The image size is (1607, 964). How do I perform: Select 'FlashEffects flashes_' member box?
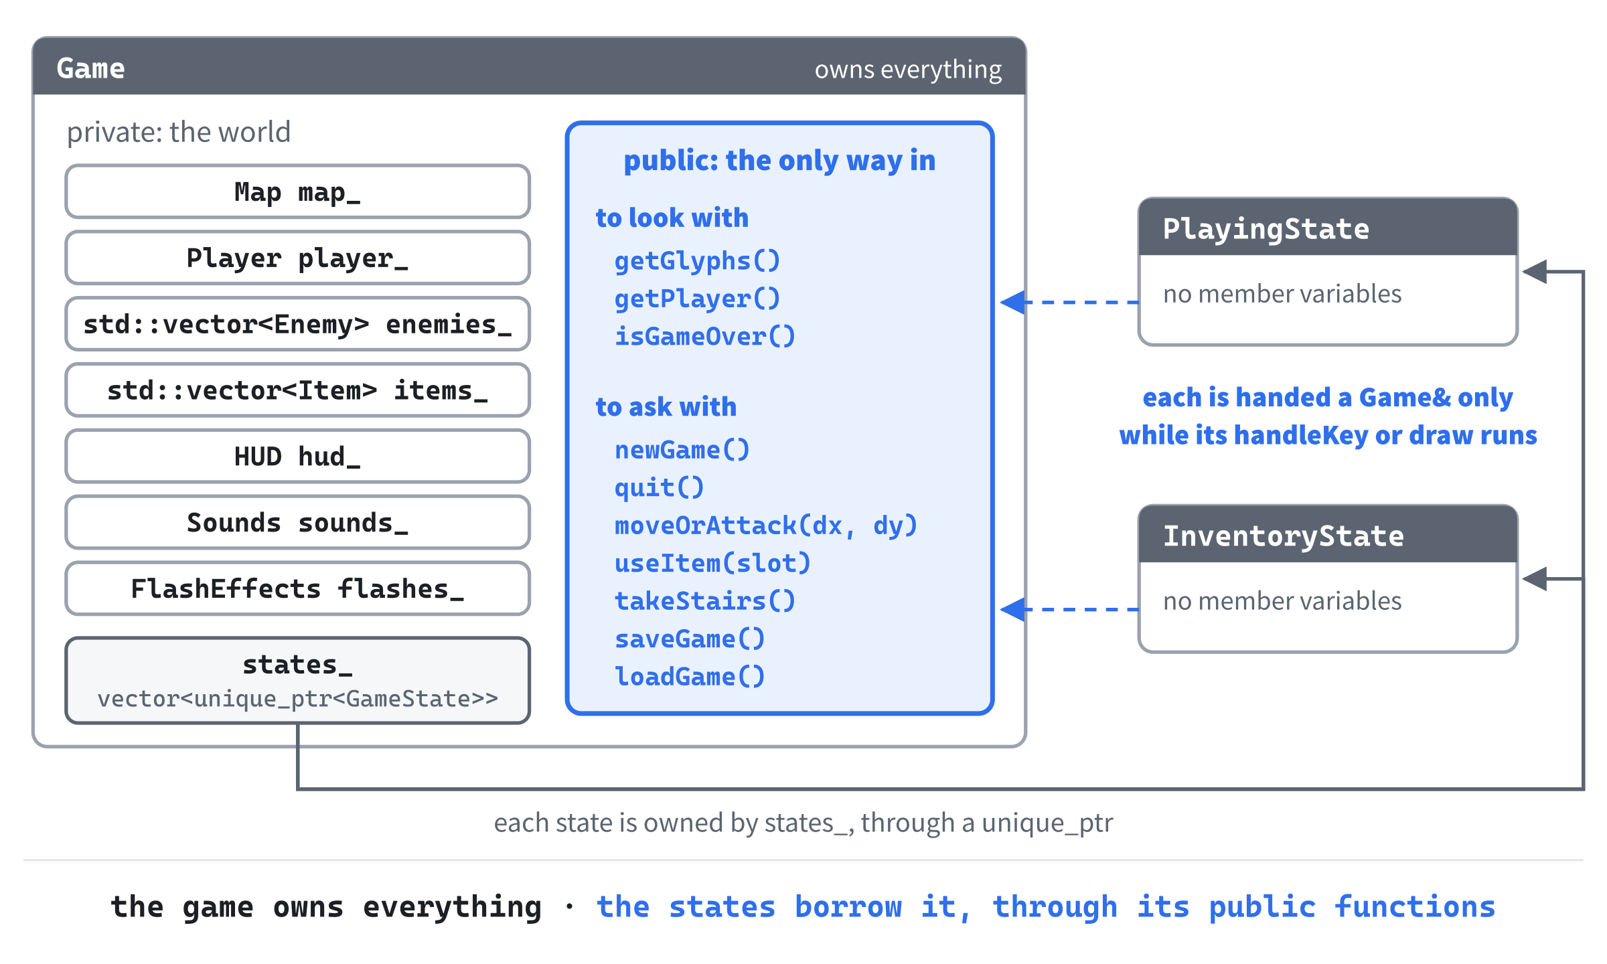coord(297,589)
